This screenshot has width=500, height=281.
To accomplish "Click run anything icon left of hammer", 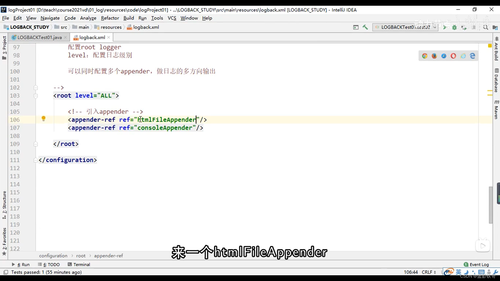I will [356, 27].
